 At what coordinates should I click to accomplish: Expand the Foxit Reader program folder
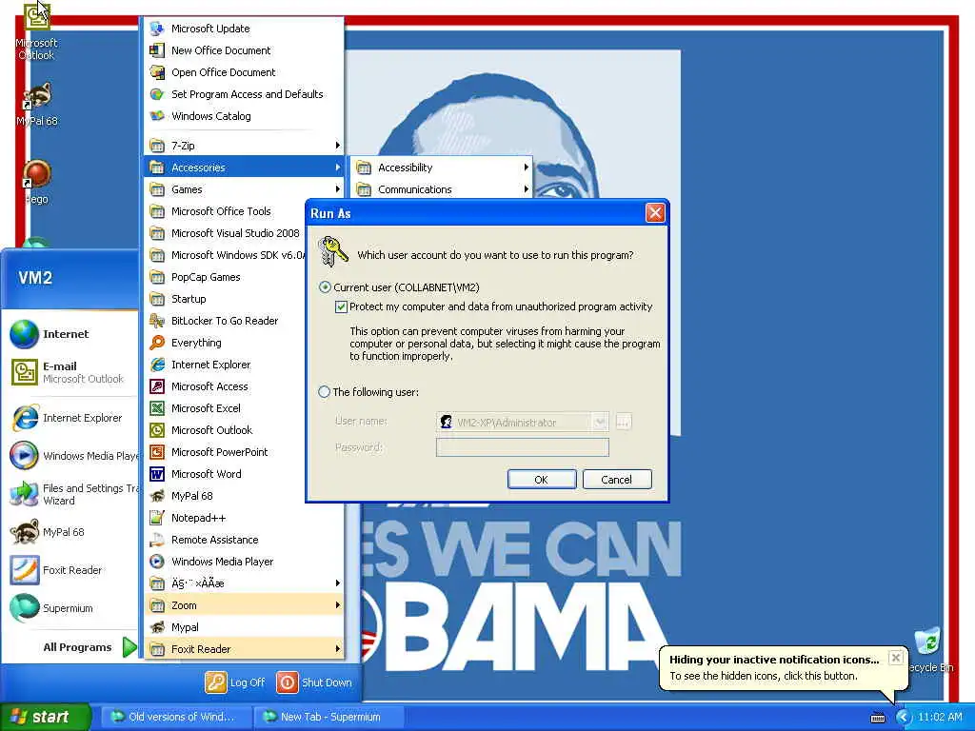coord(244,649)
